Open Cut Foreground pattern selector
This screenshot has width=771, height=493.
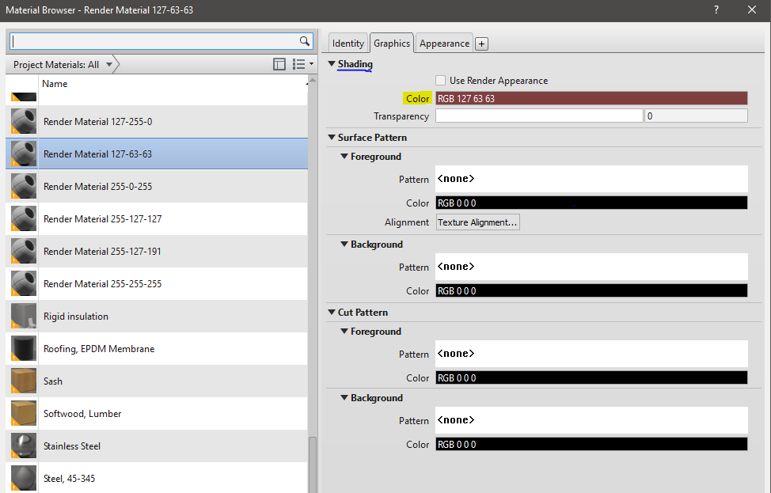click(x=591, y=354)
